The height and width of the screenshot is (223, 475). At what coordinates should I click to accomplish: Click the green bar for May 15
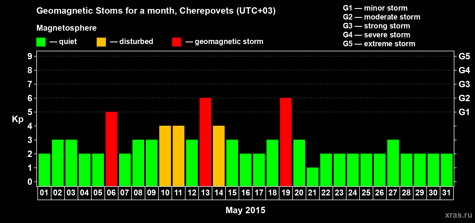click(232, 163)
